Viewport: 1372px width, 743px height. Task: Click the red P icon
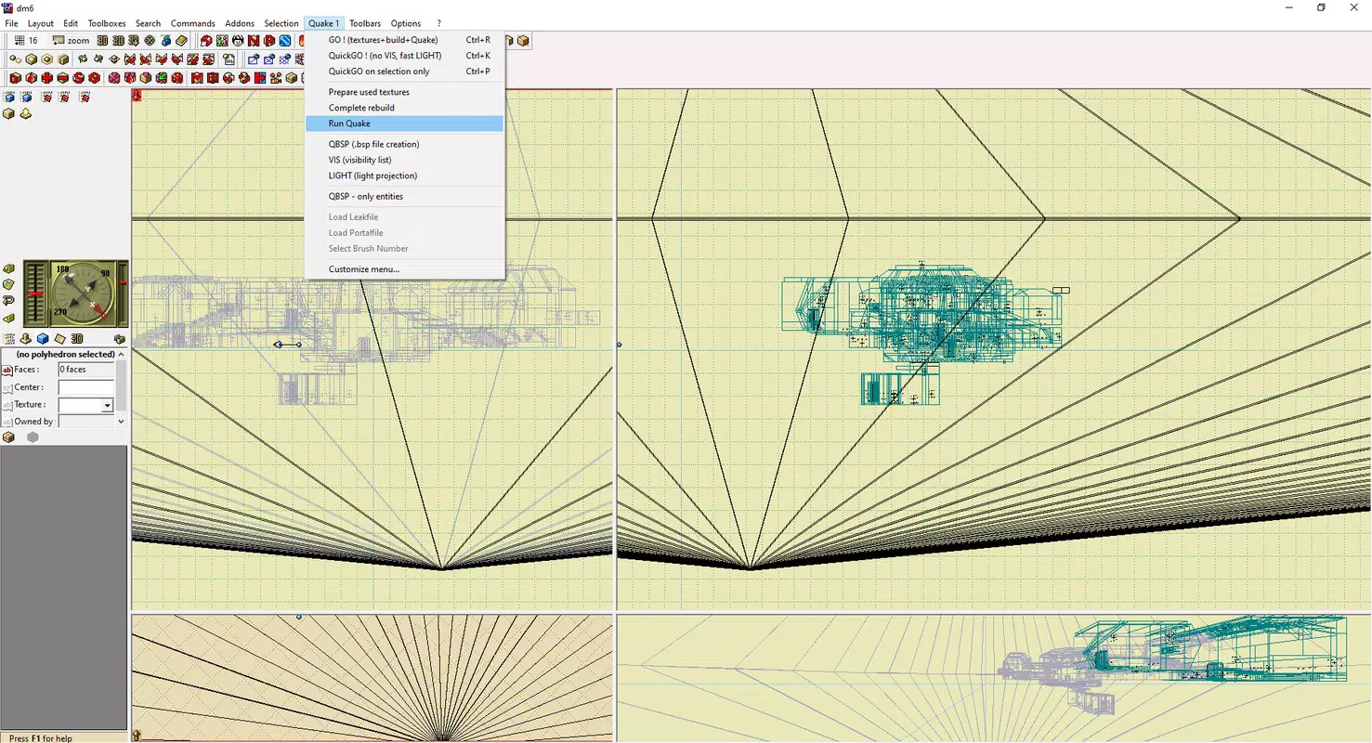pyautogui.click(x=269, y=40)
